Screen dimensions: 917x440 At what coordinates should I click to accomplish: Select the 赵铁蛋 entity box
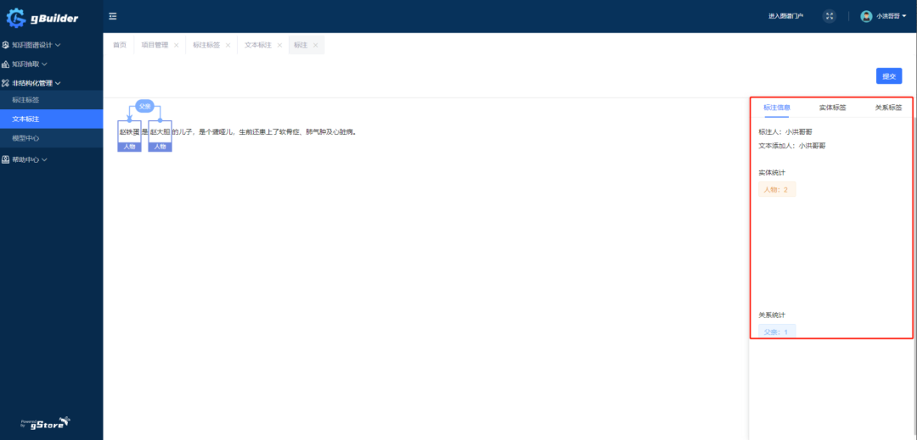click(129, 132)
